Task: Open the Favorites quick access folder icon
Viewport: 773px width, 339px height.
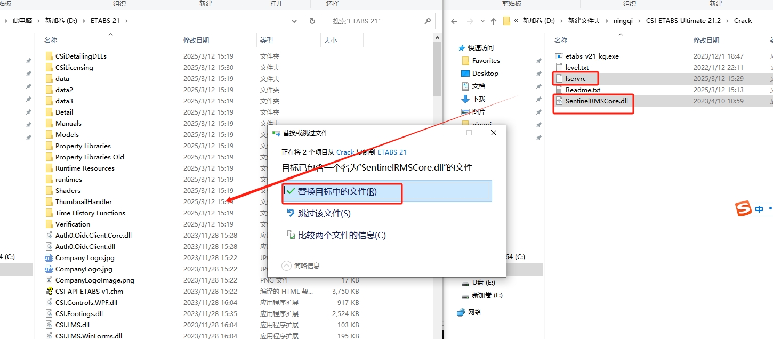Action: pyautogui.click(x=465, y=61)
